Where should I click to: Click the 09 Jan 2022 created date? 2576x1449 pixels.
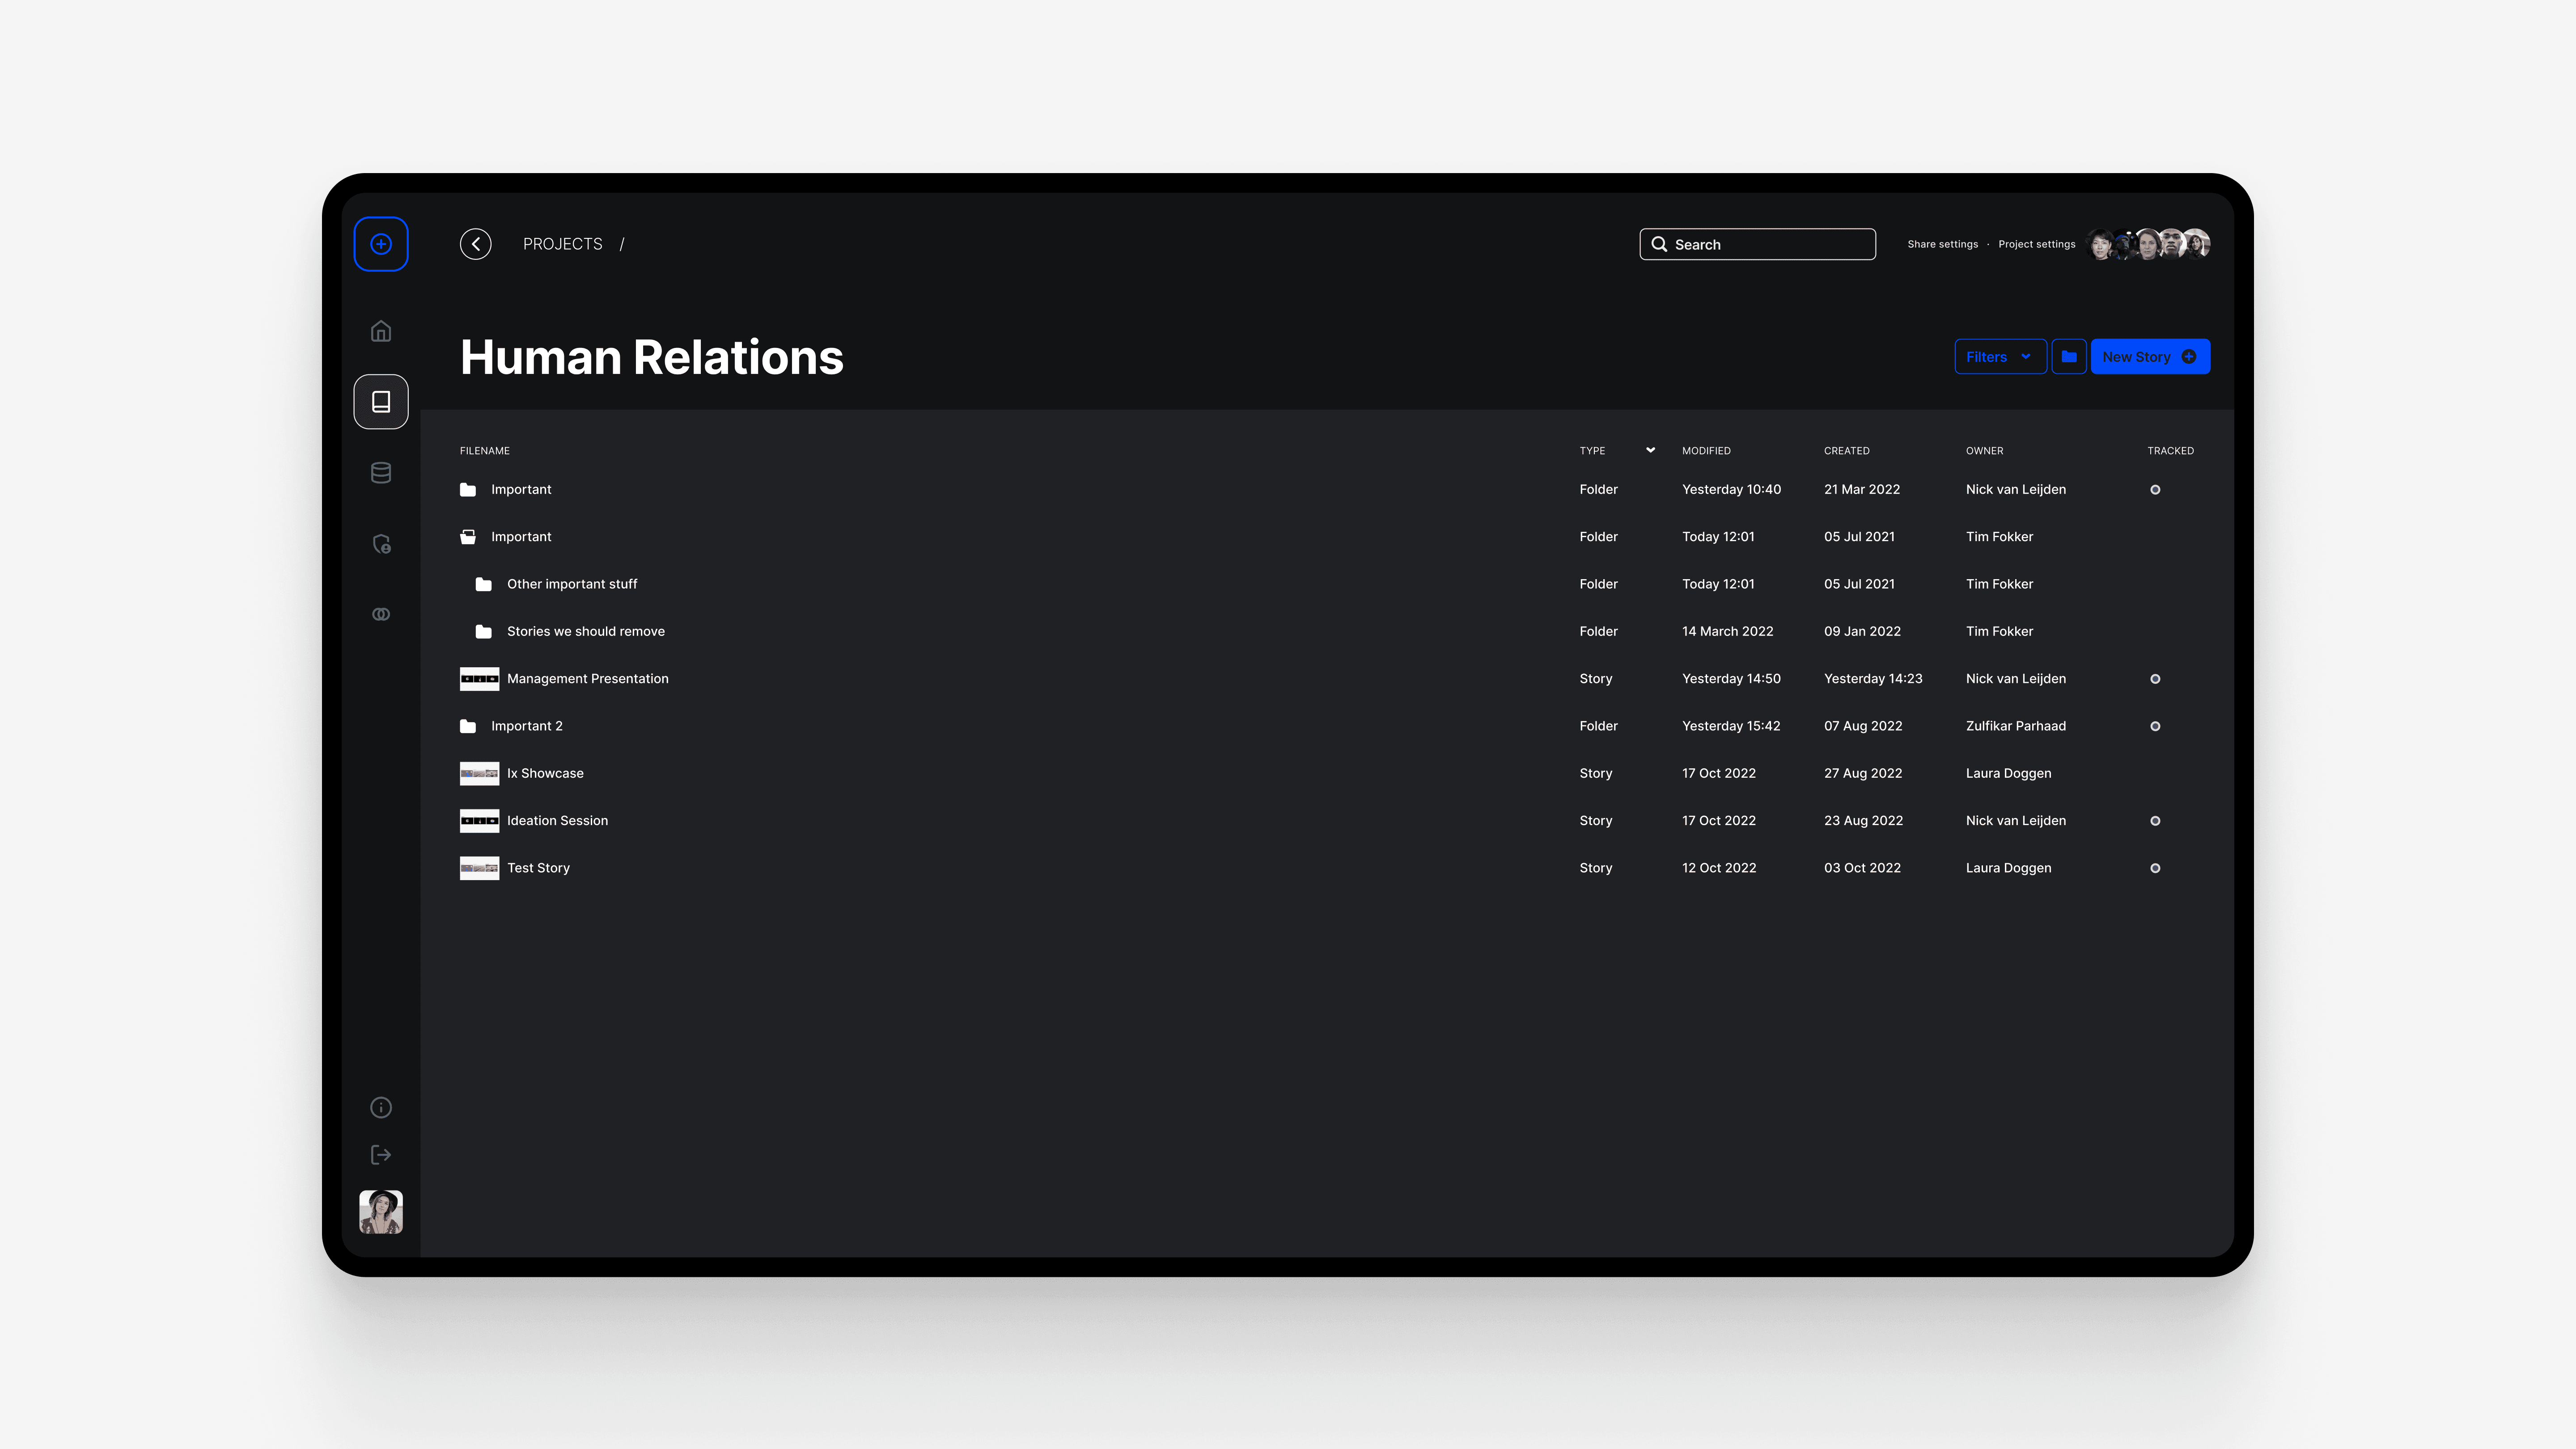1862,631
